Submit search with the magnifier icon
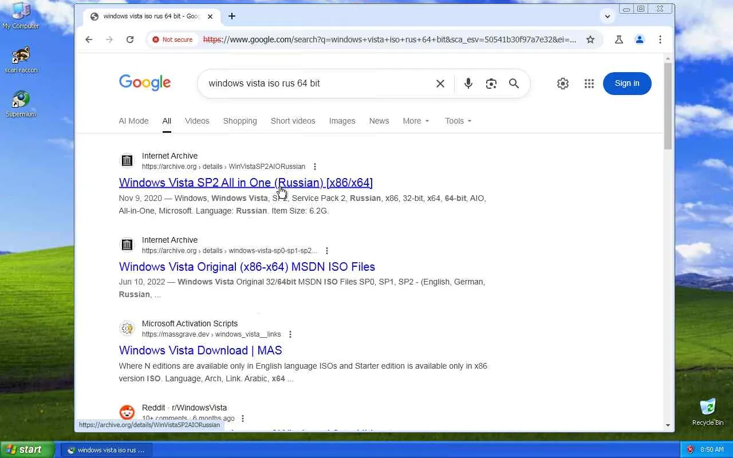 [x=514, y=84]
